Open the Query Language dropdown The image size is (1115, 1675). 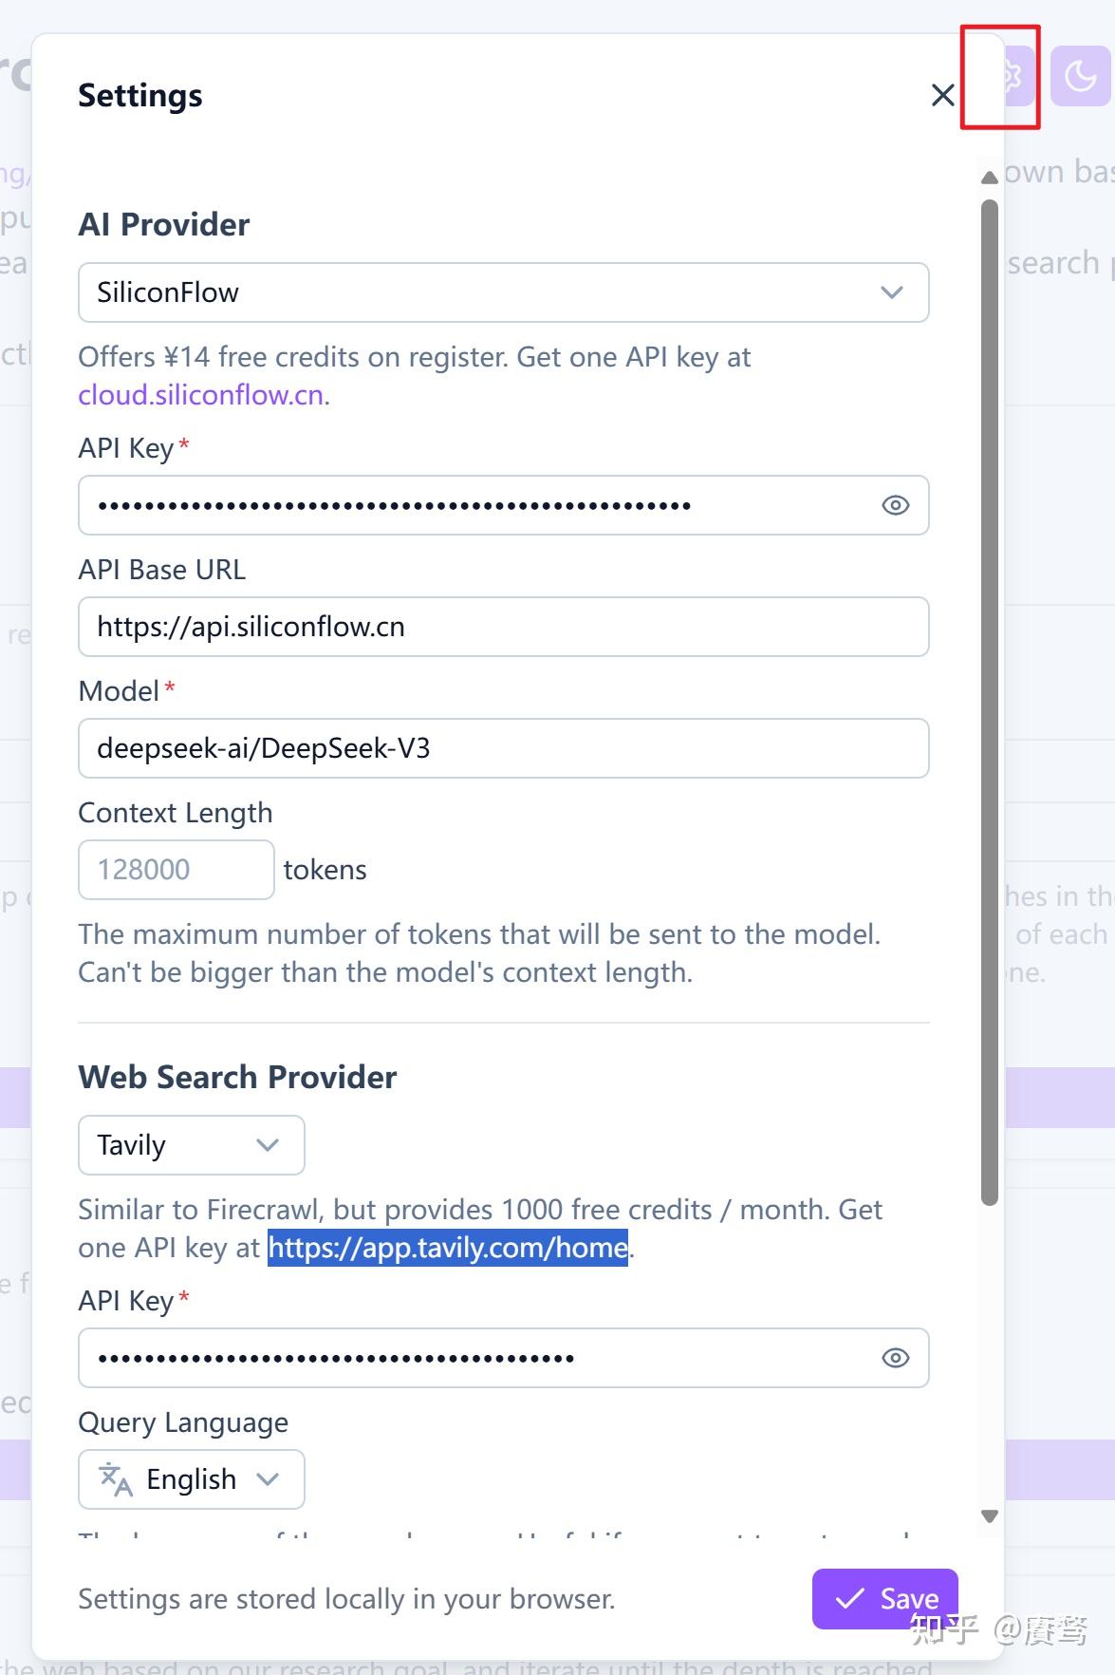click(x=191, y=1478)
